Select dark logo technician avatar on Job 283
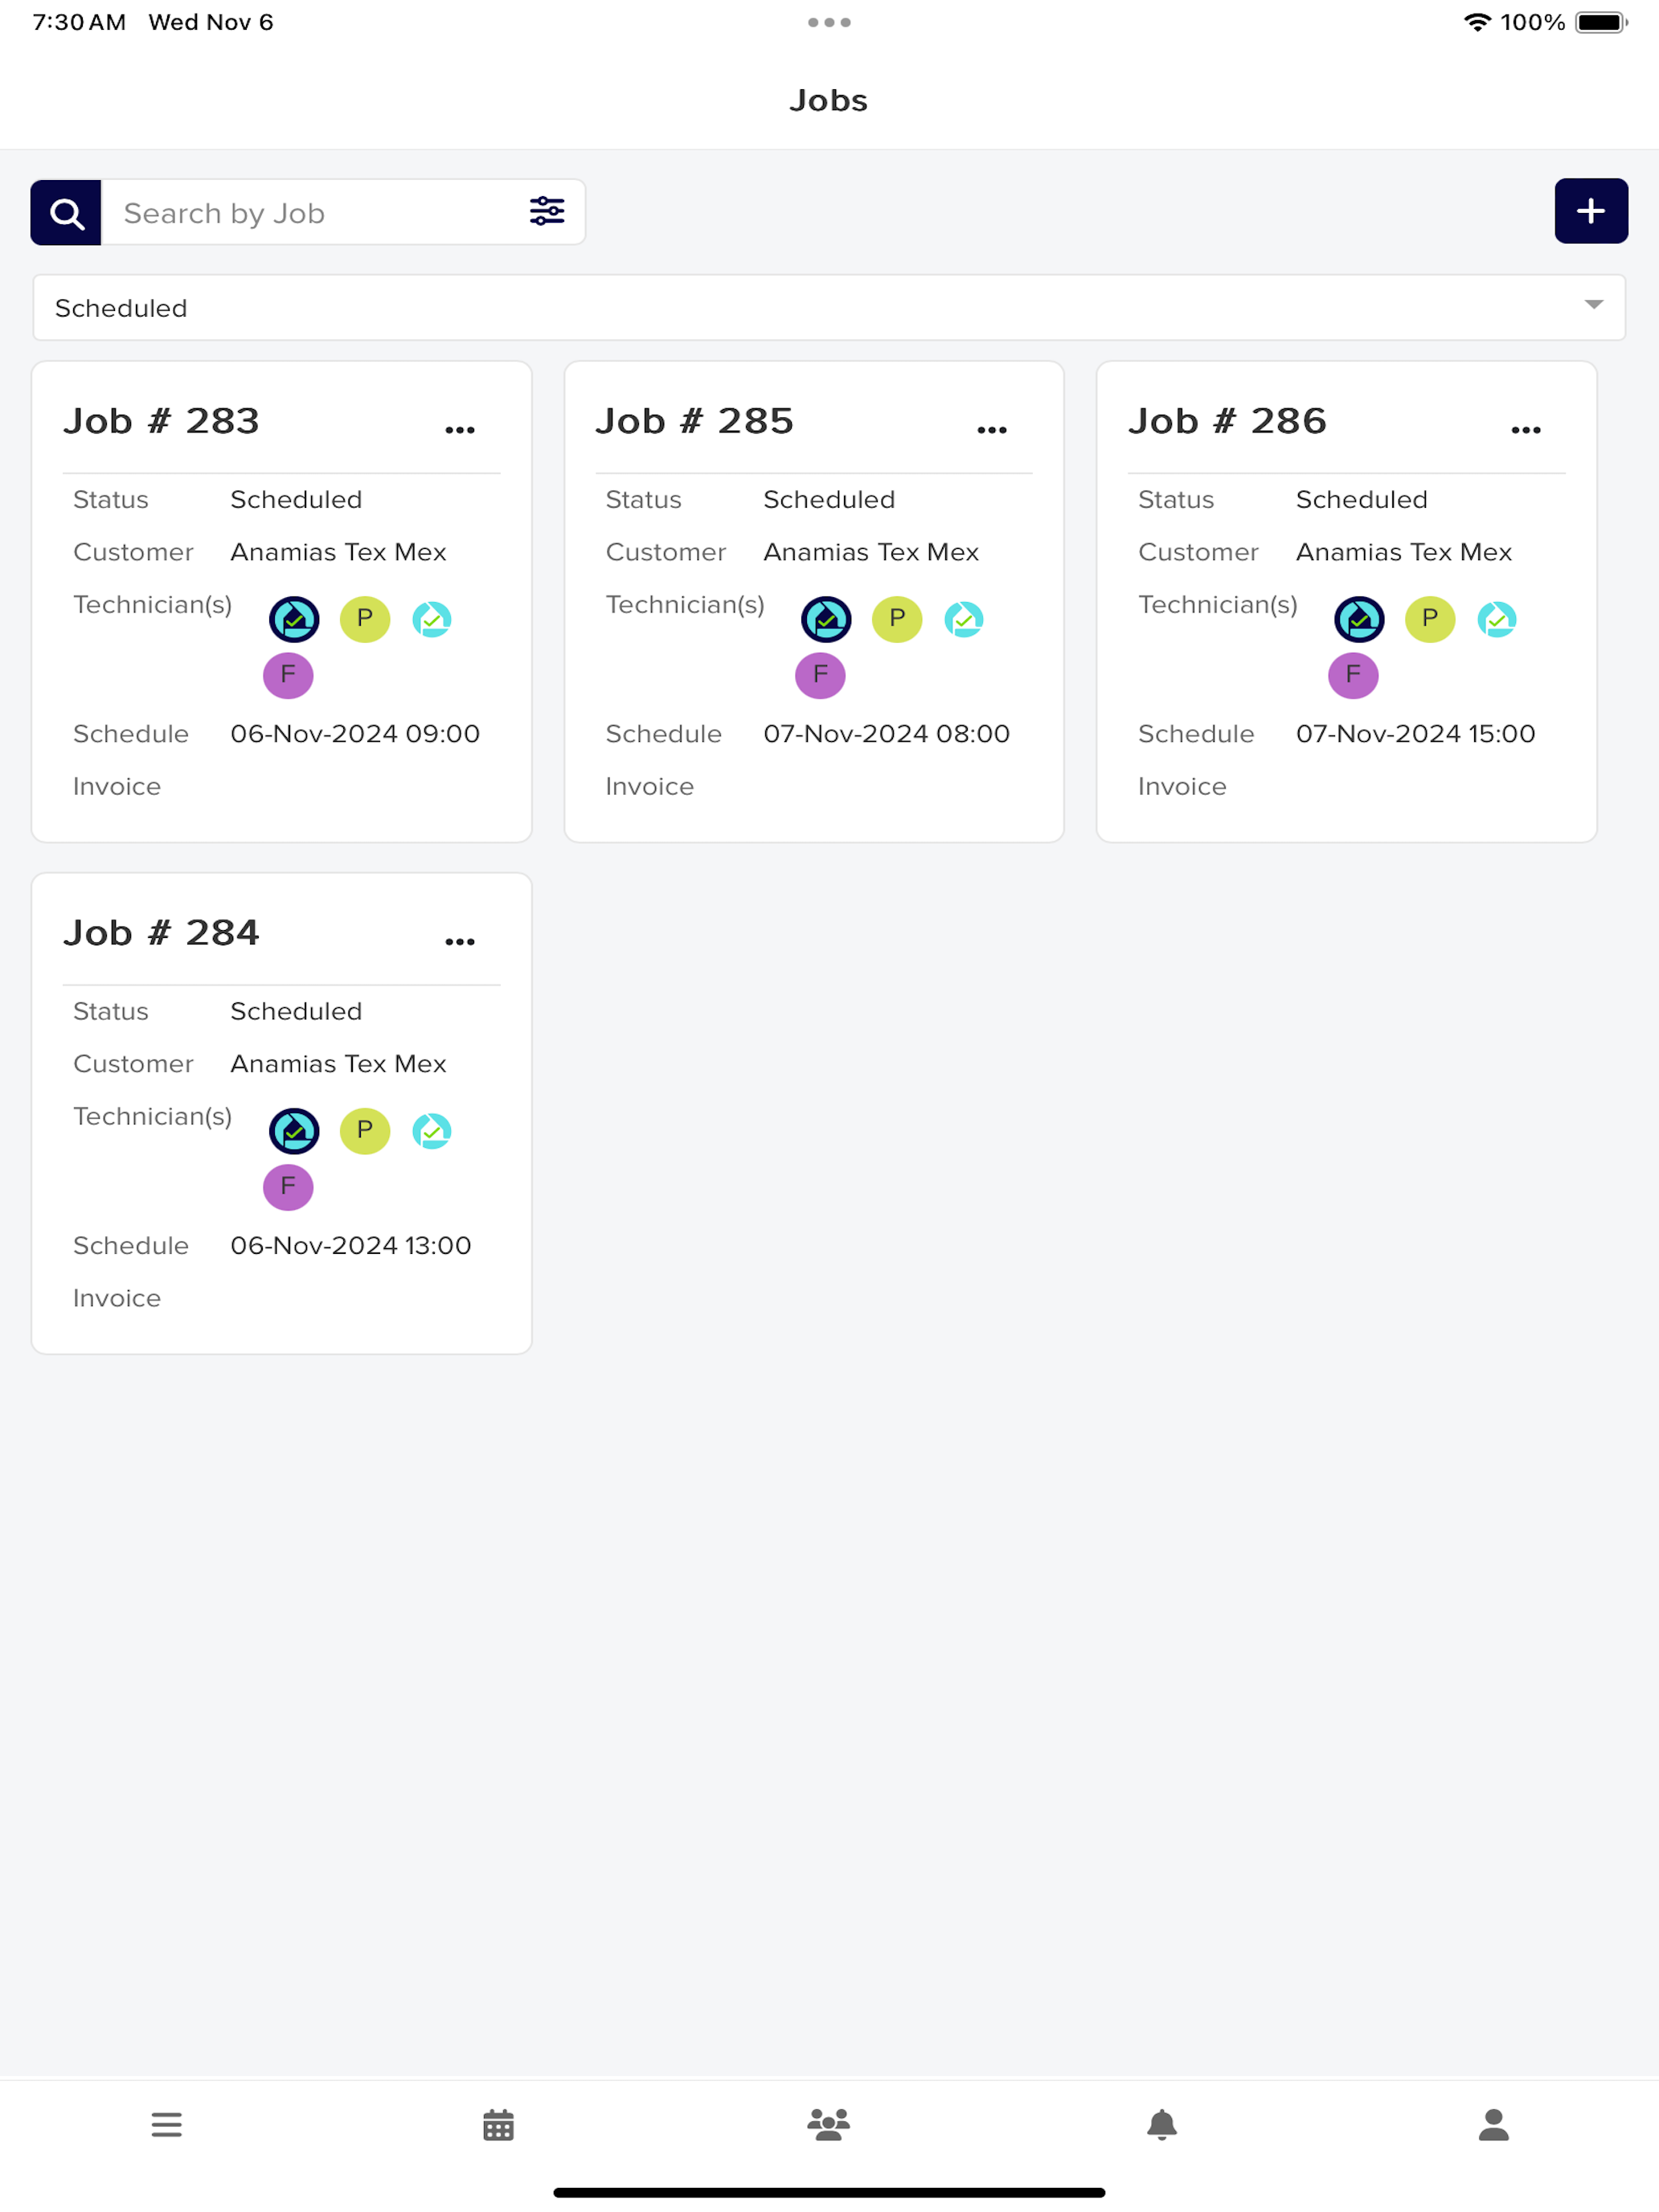The width and height of the screenshot is (1659, 2212). coord(294,620)
